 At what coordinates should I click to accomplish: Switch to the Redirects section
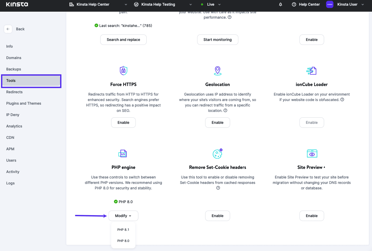click(x=14, y=92)
